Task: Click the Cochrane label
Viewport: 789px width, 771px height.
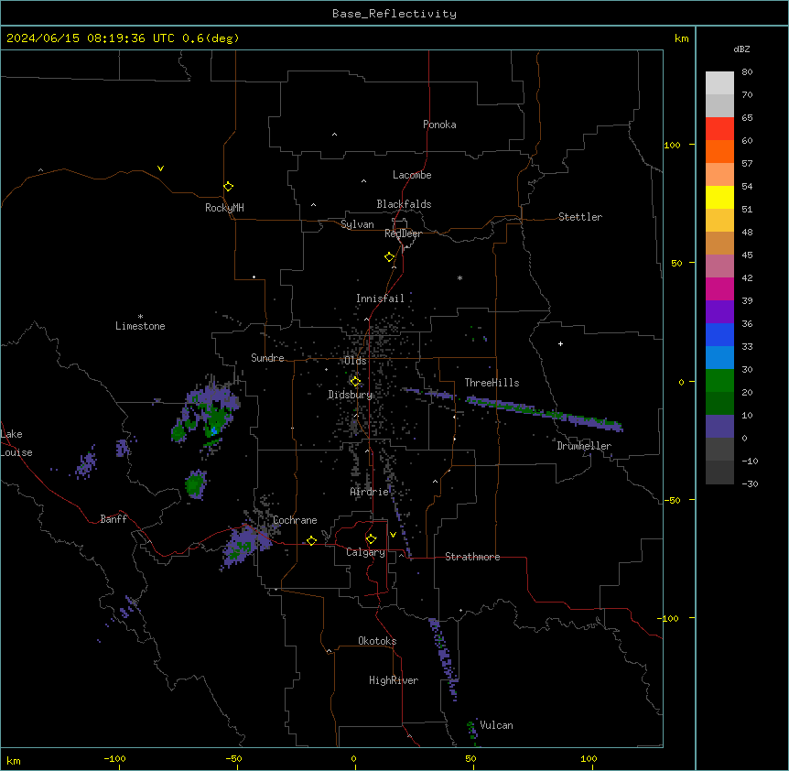Action: click(x=295, y=520)
